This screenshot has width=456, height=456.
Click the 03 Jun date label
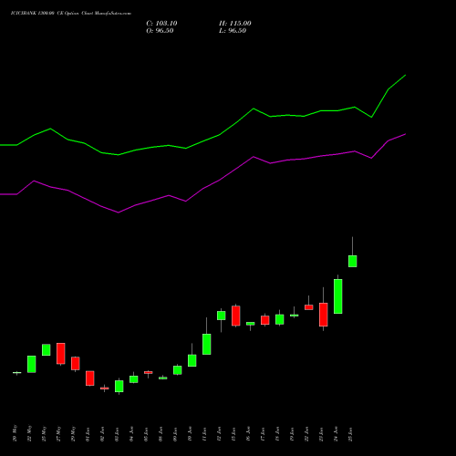click(x=118, y=434)
